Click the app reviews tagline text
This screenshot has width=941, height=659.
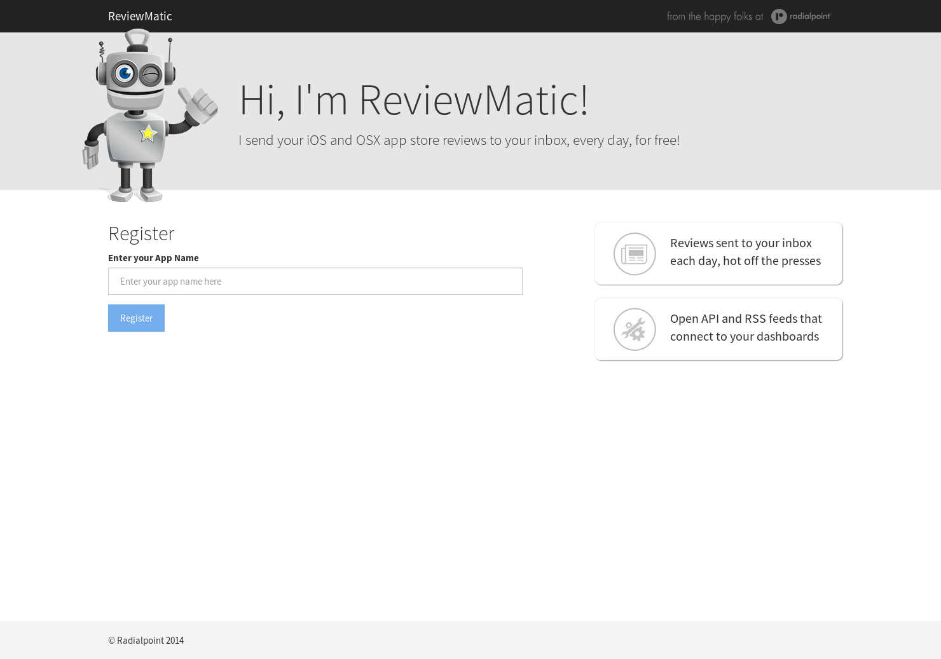(x=459, y=140)
